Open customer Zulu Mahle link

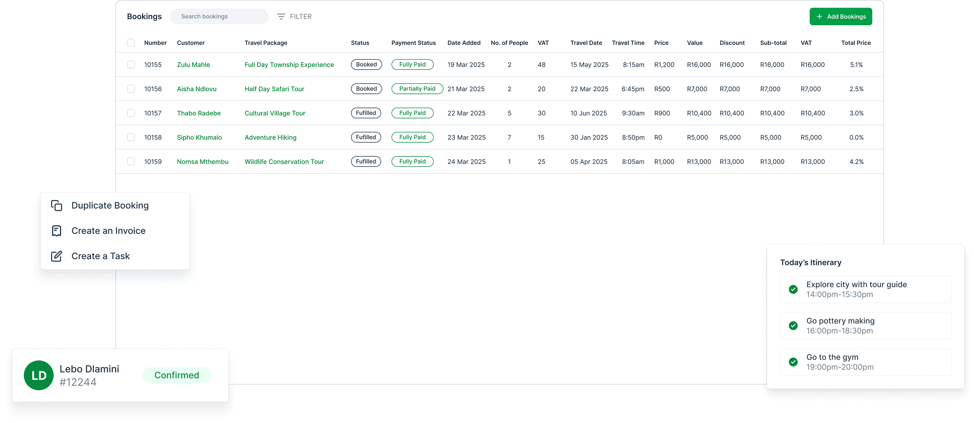tap(193, 65)
